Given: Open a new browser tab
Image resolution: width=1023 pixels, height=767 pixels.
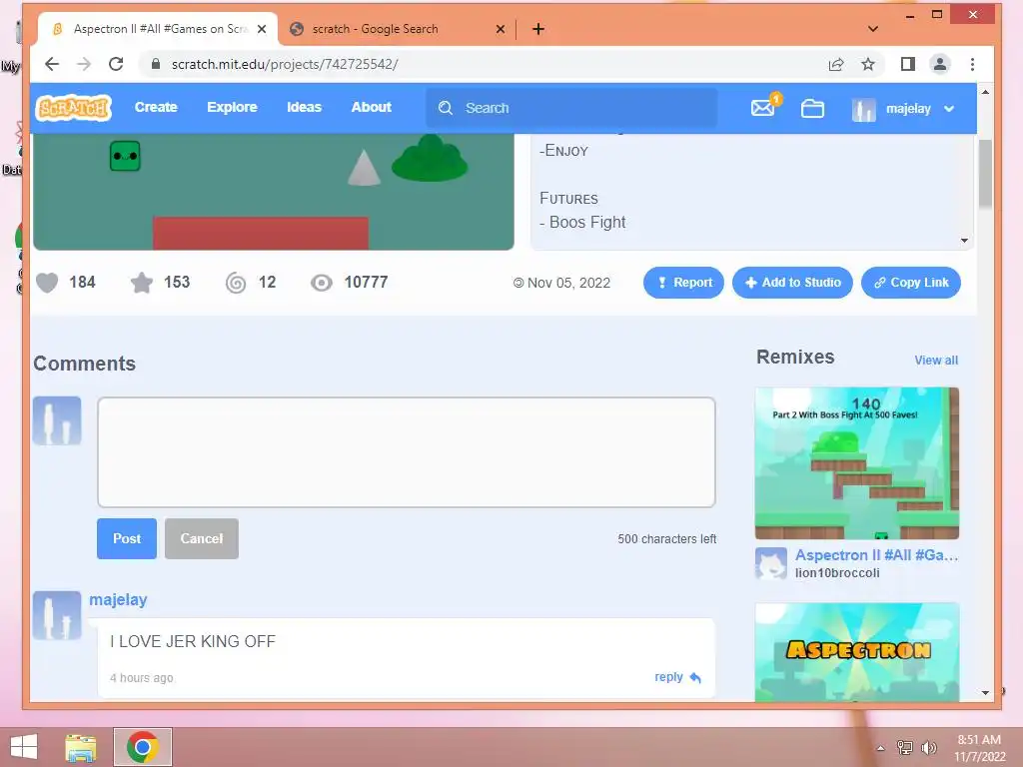Looking at the screenshot, I should pos(538,29).
